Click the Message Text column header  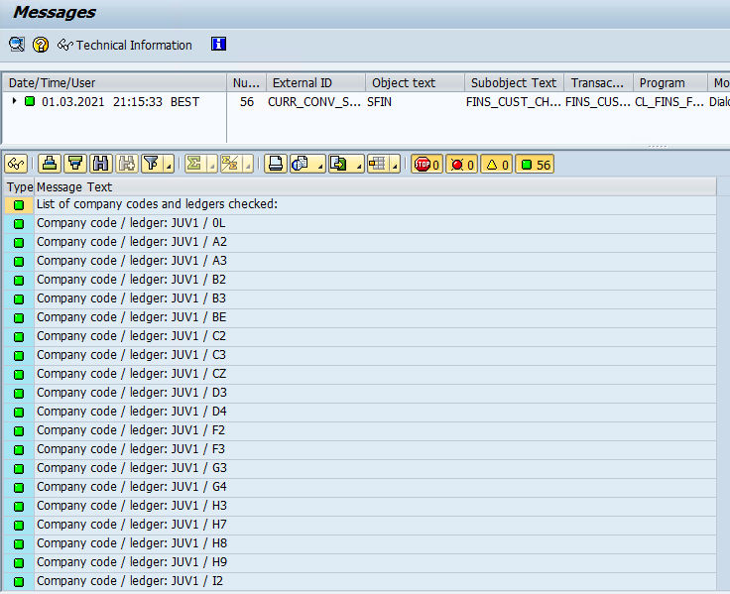click(375, 186)
